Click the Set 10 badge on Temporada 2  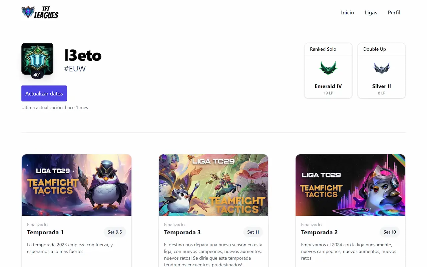point(389,232)
